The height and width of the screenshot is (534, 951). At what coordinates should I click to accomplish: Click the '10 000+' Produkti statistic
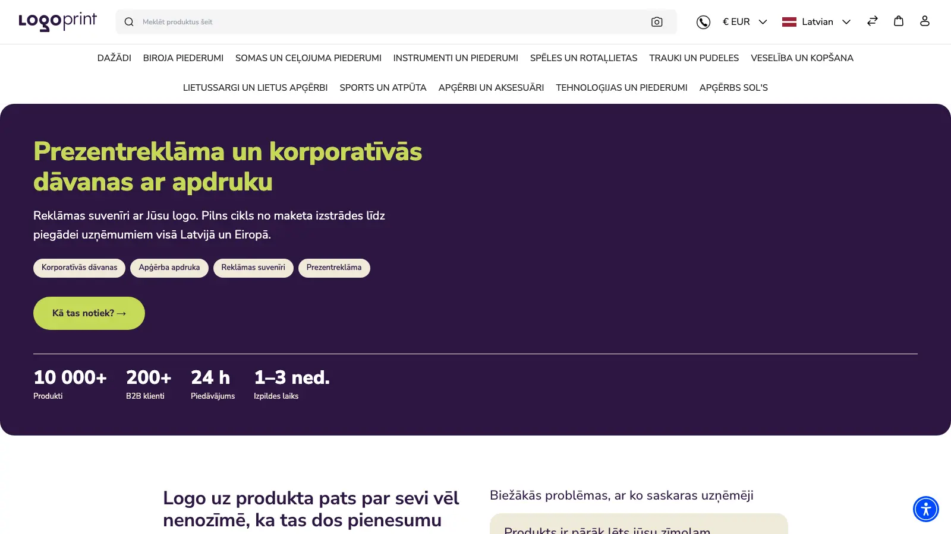(x=70, y=384)
